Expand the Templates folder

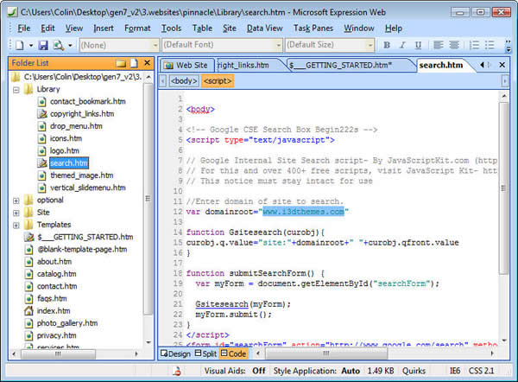coord(16,226)
